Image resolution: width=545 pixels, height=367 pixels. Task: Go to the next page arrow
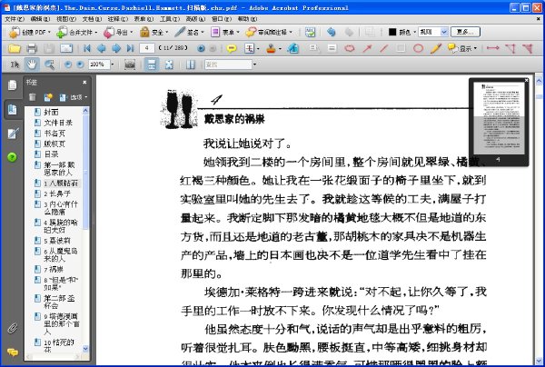116,48
